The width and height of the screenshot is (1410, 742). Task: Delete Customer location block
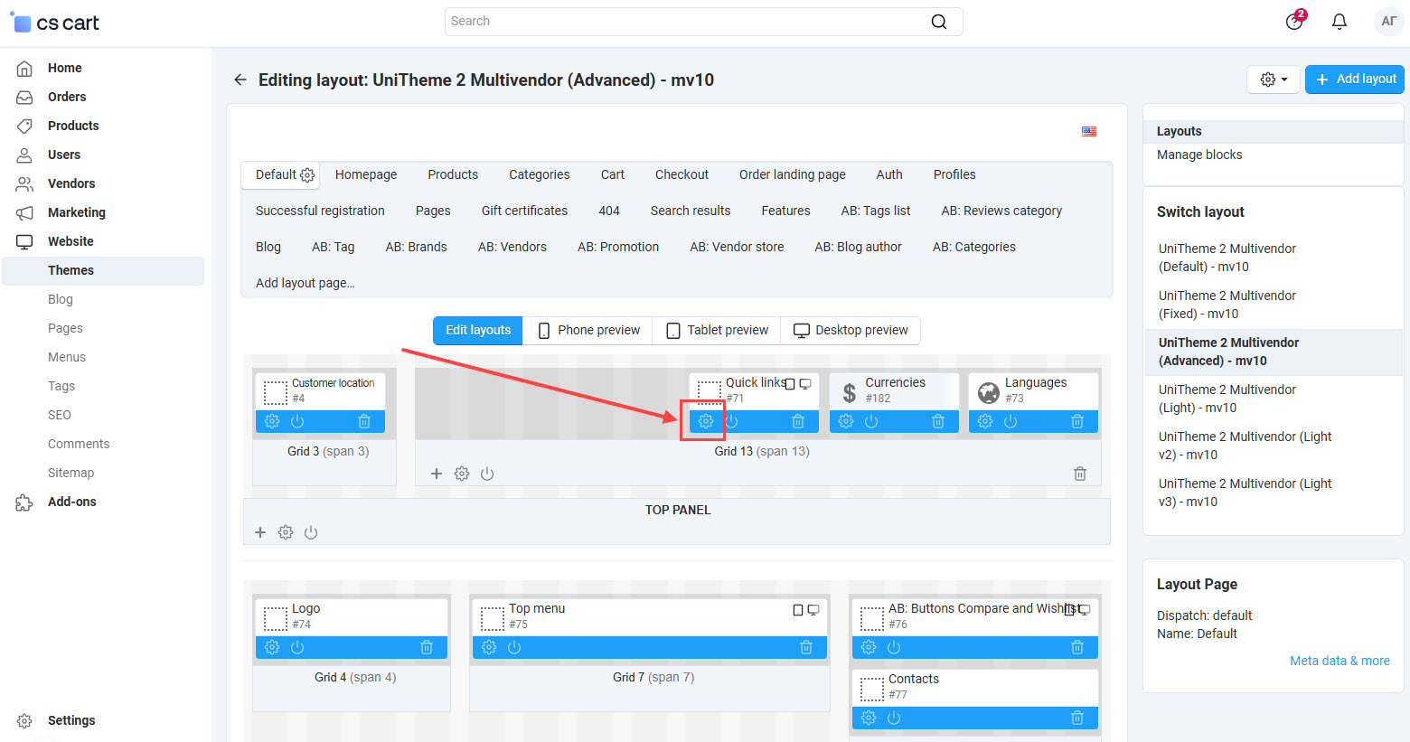coord(364,421)
